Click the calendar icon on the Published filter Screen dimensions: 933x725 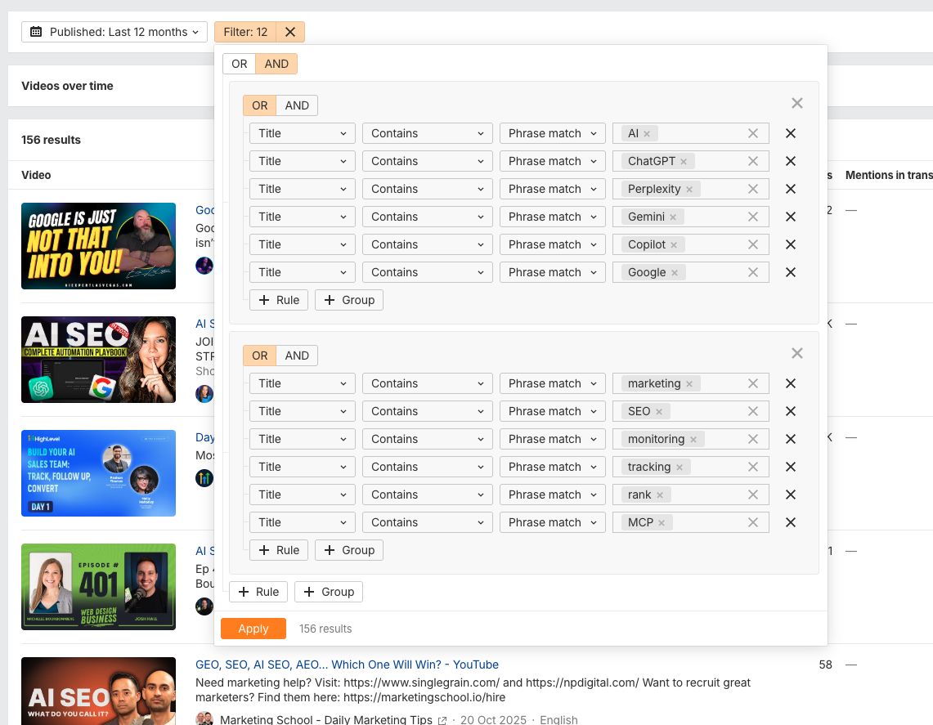coord(36,32)
